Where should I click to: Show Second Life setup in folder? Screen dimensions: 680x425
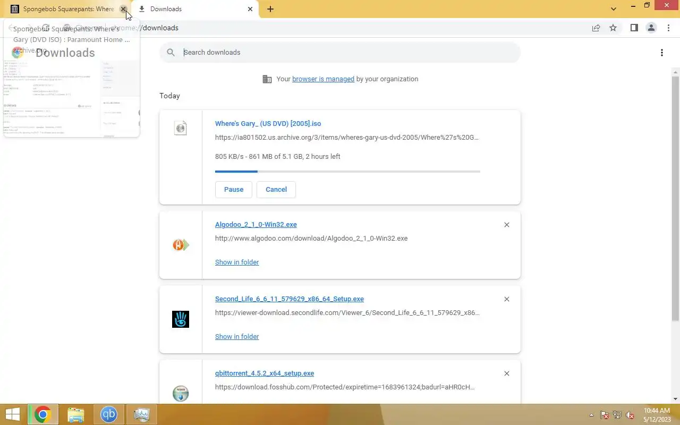click(237, 336)
